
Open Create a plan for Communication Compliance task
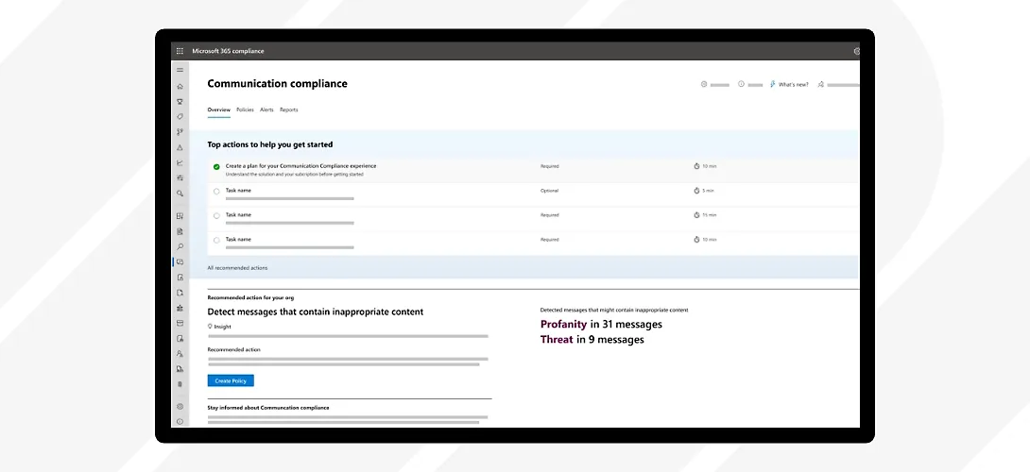point(300,166)
